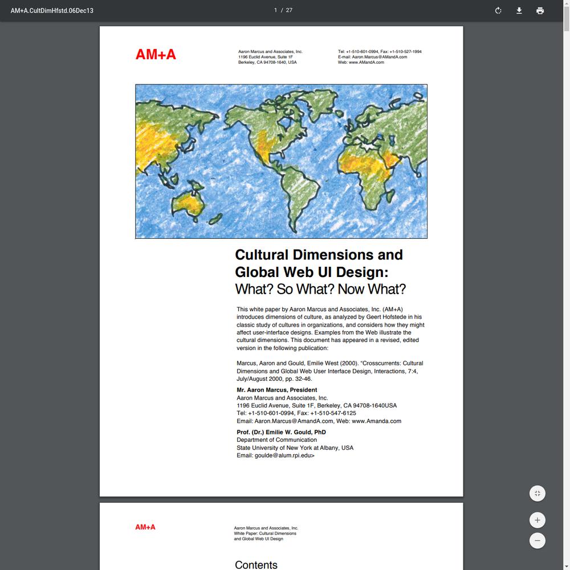Screen dimensions: 570x570
Task: Click the subtitle 'What? So What? Now What?'
Action: (320, 290)
